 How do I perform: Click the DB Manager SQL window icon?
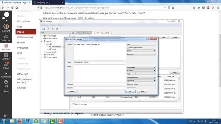click(48, 29)
